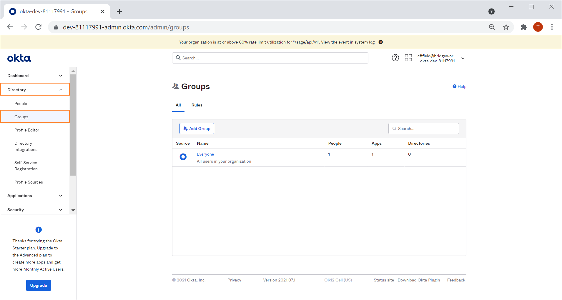Click the Directories column header
The width and height of the screenshot is (562, 300).
tap(419, 143)
